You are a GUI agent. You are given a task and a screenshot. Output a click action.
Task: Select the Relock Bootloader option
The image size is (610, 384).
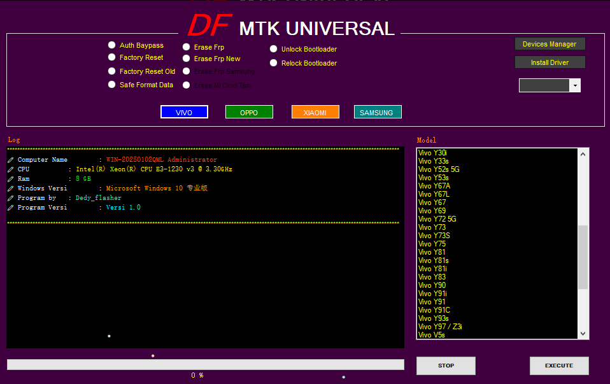(x=274, y=63)
